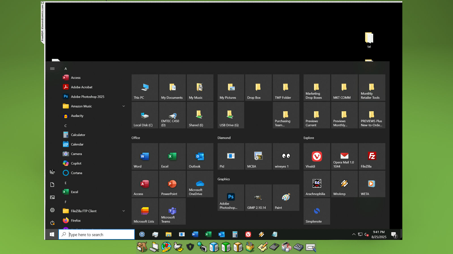Open Adobe Photoshop tile in Graphics

[x=231, y=198]
